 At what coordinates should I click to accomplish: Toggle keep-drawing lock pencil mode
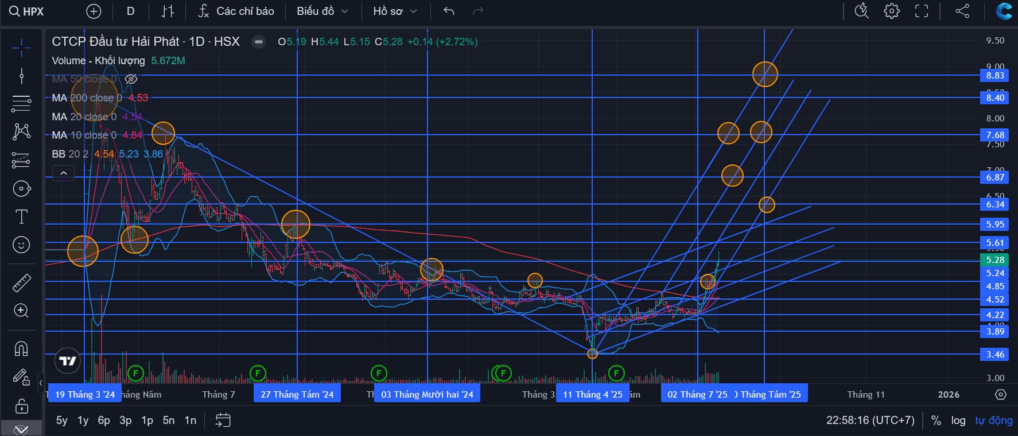[21, 377]
